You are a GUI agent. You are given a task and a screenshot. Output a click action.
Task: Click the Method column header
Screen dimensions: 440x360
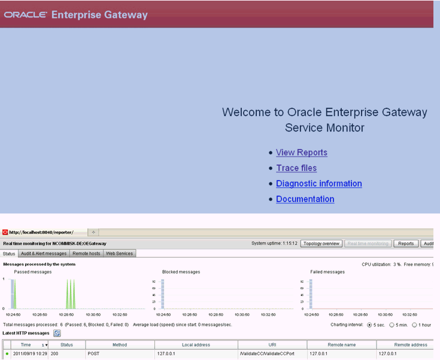(x=120, y=345)
